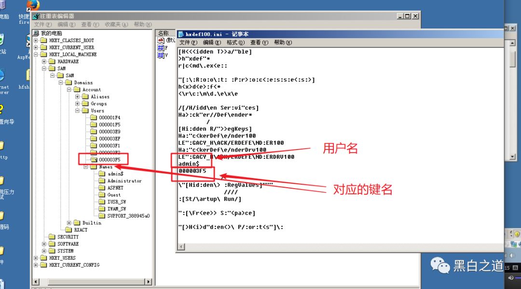Click the Firefox desktop shortcut icon
The width and height of the screenshot is (521, 289).
33,5
